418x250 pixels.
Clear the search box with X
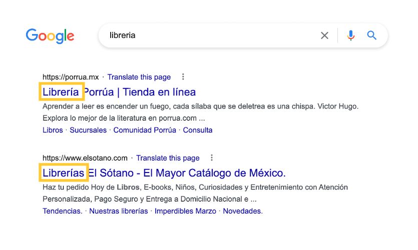(x=324, y=35)
